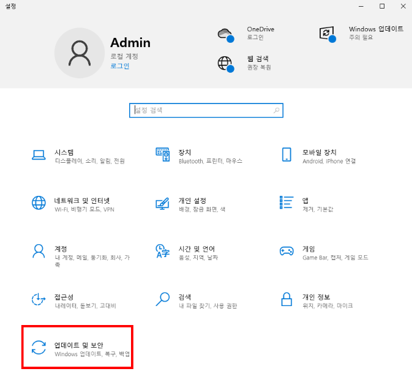Screen dimensions: 412x385
Task: Click the 계정 title text
Action: 61,249
